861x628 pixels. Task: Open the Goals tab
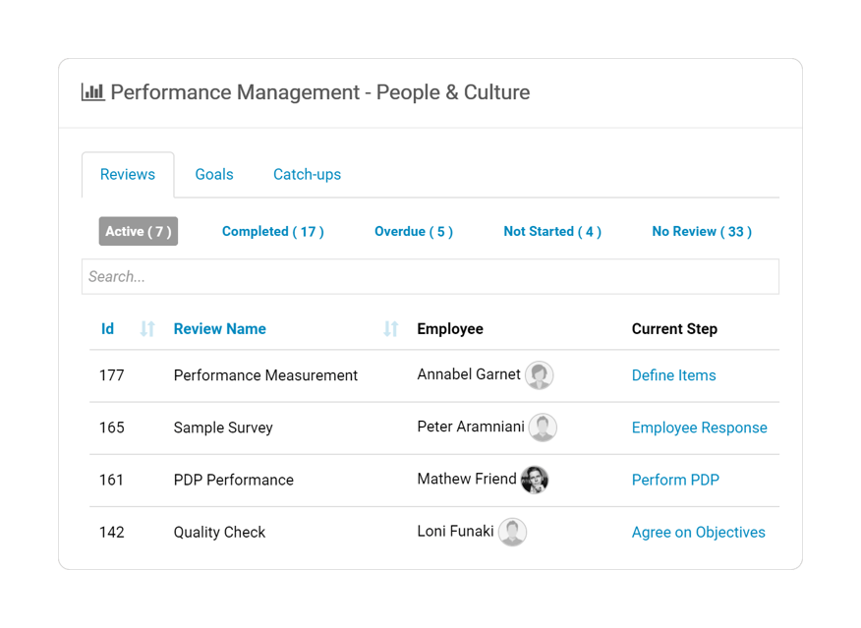coord(214,175)
